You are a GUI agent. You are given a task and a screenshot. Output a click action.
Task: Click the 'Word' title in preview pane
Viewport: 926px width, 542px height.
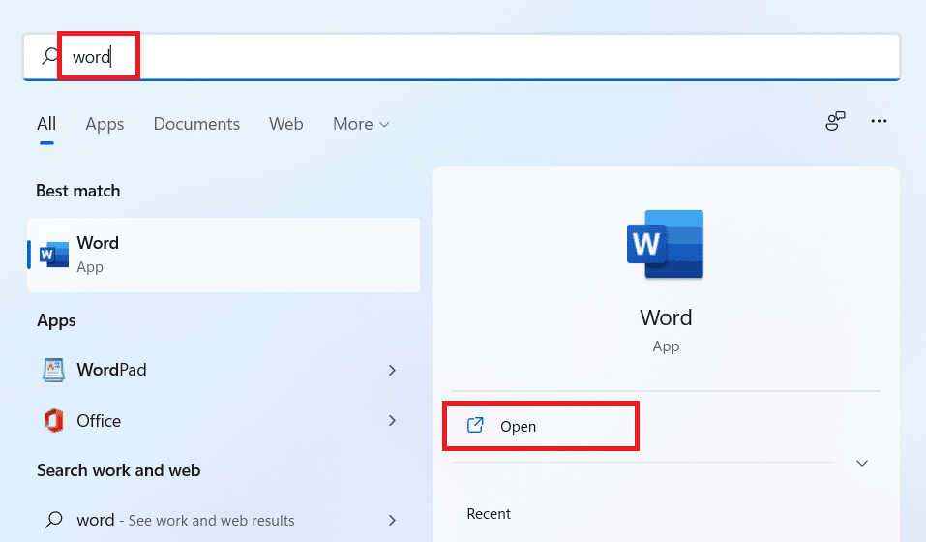click(666, 317)
